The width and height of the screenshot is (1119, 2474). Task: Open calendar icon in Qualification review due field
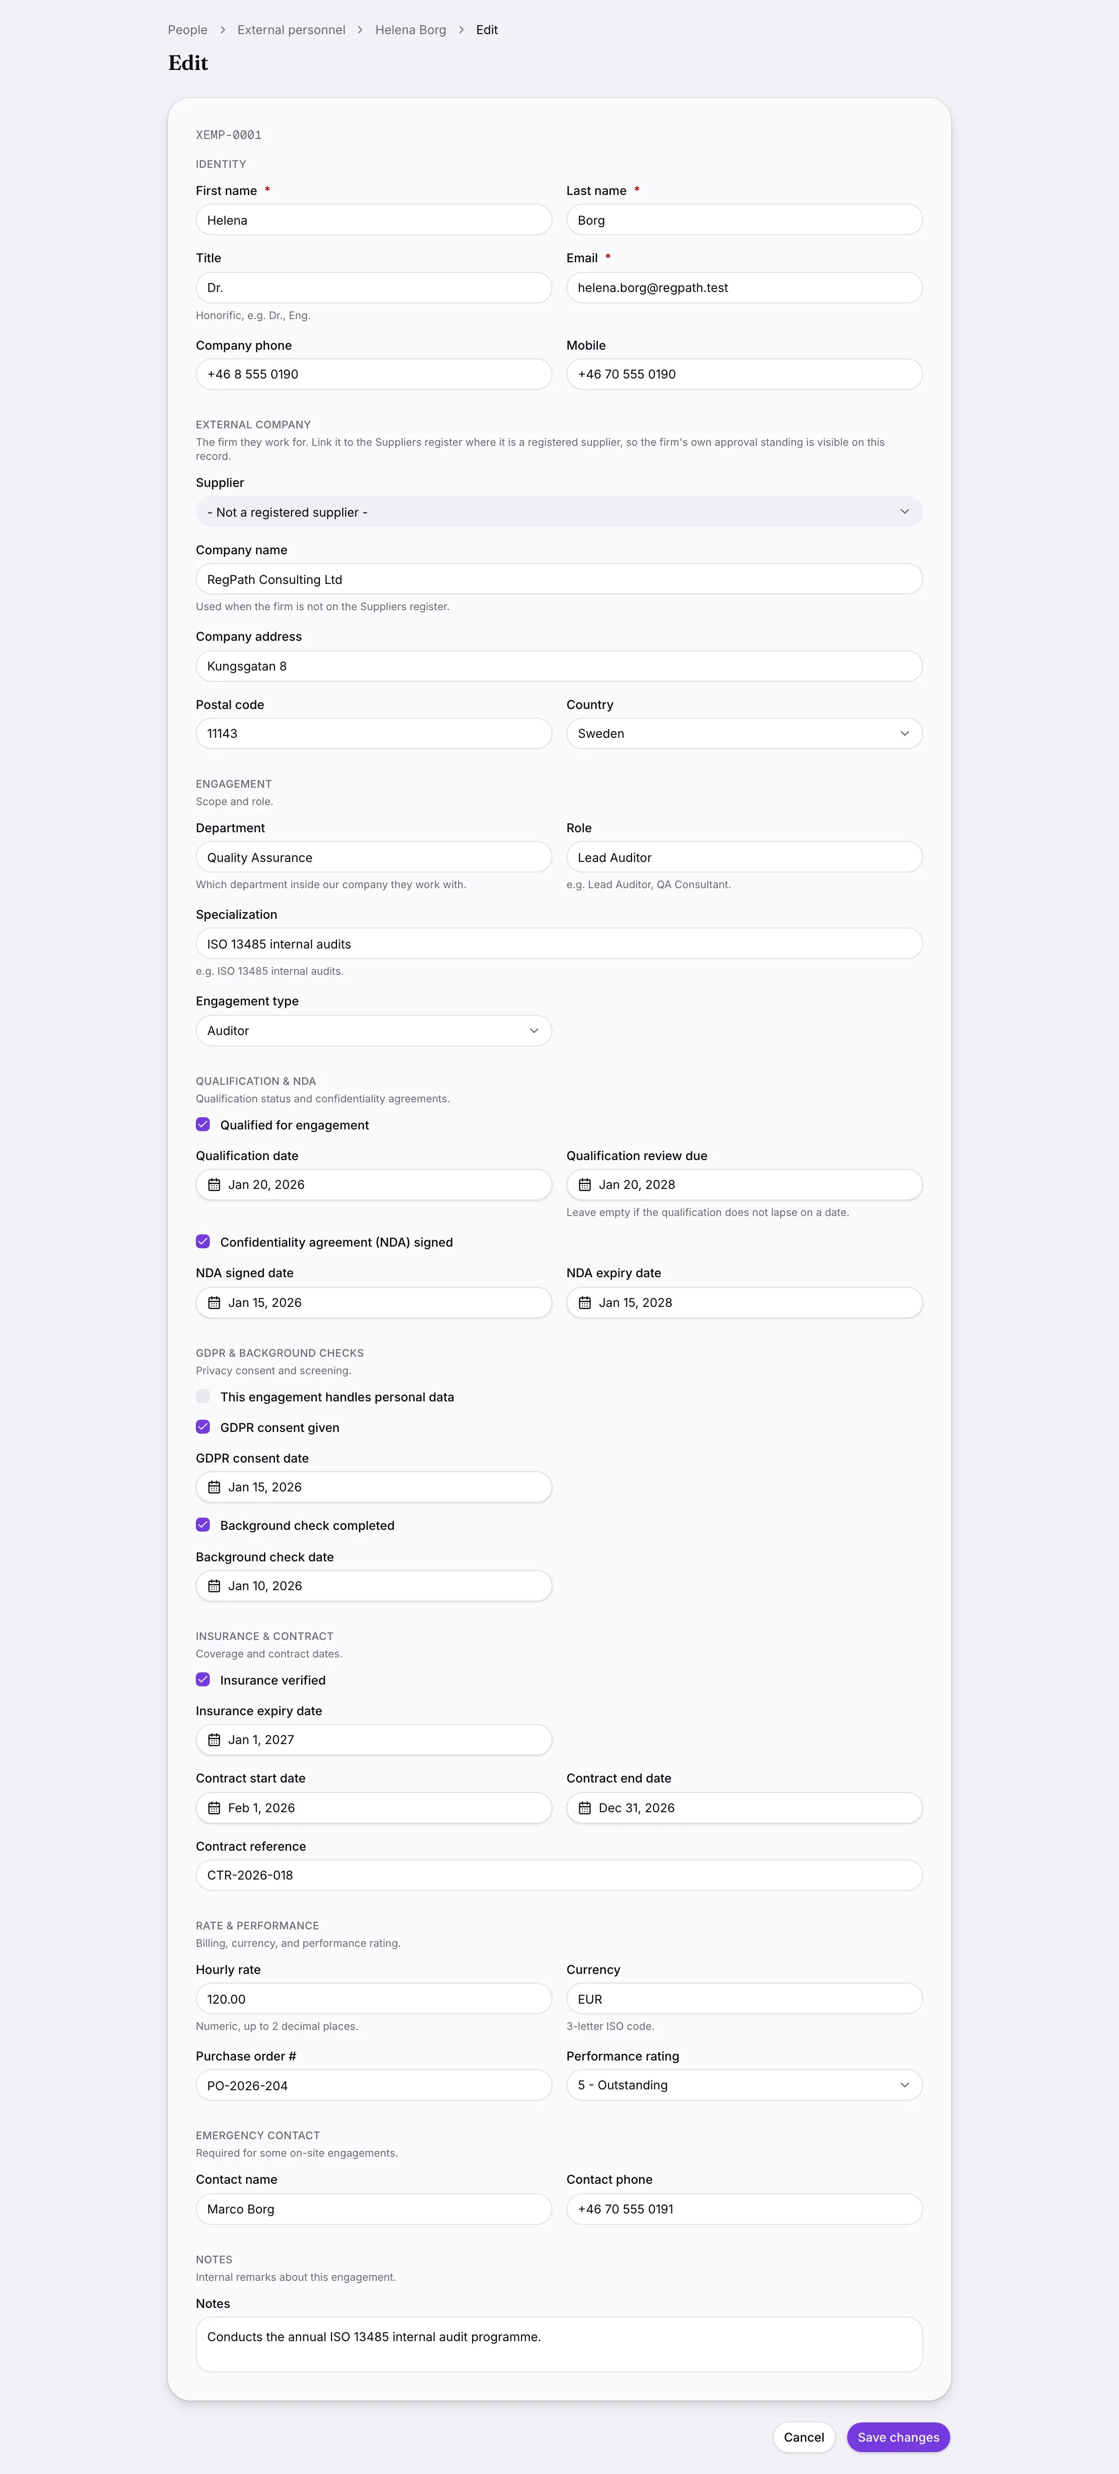pos(585,1184)
